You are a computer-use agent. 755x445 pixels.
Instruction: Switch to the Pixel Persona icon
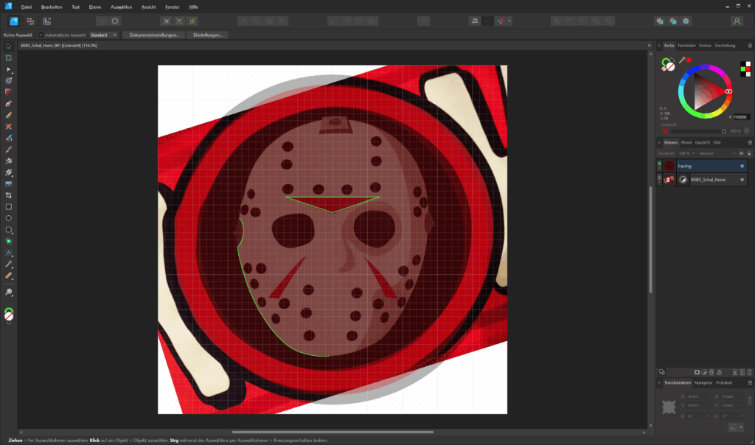[29, 21]
